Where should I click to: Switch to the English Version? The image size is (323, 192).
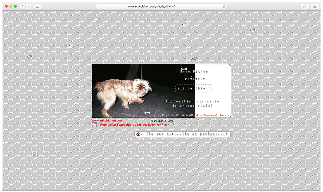175,115
